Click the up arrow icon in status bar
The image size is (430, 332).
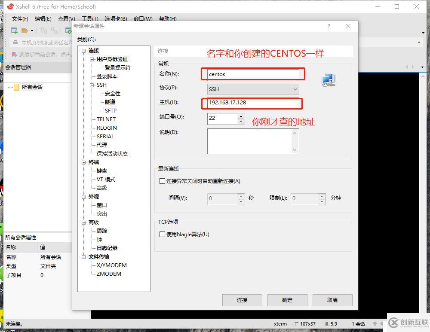tap(375, 324)
